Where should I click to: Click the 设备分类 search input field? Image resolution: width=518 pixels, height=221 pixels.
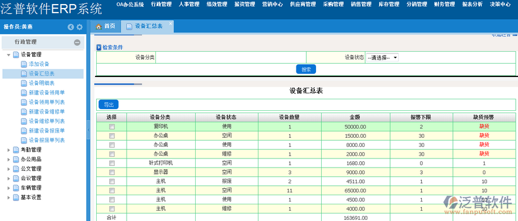(231, 57)
